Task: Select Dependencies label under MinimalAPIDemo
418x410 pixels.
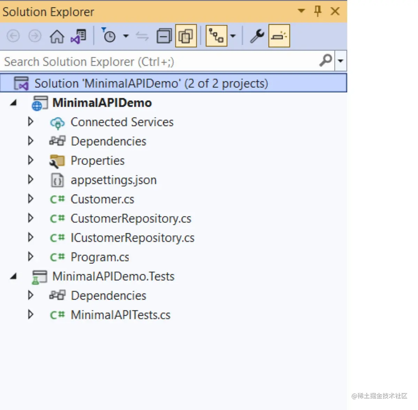Action: pos(108,141)
